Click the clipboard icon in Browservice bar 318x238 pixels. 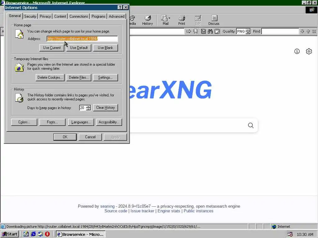[x=217, y=31]
